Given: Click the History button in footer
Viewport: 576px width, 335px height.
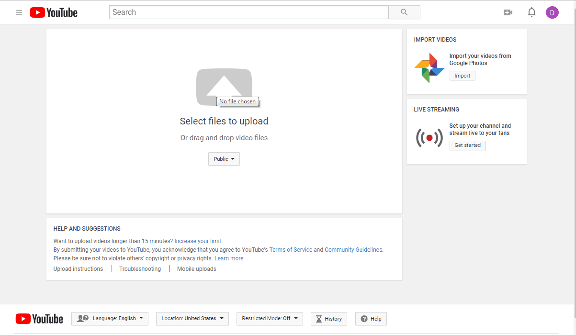Looking at the screenshot, I should (329, 319).
